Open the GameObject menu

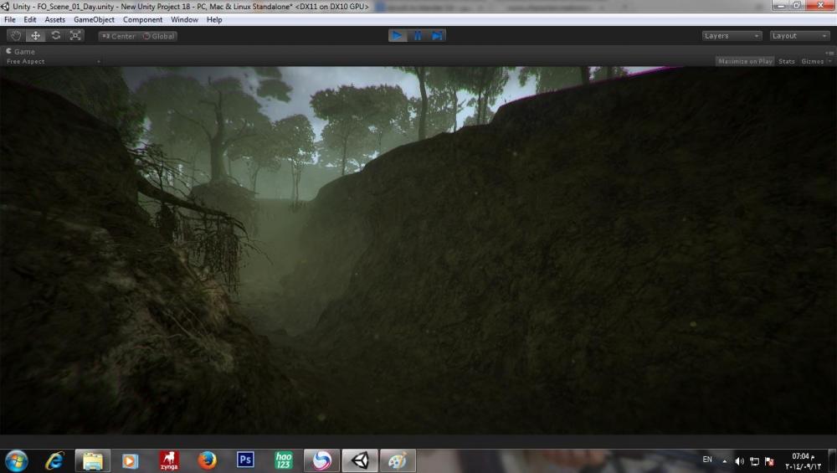point(94,19)
